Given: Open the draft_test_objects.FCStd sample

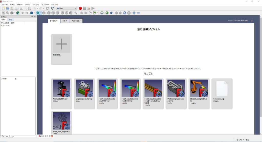Looking at the screenshot, I should [x=61, y=123].
